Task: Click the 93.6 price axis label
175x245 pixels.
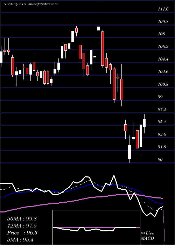Action: click(x=162, y=134)
